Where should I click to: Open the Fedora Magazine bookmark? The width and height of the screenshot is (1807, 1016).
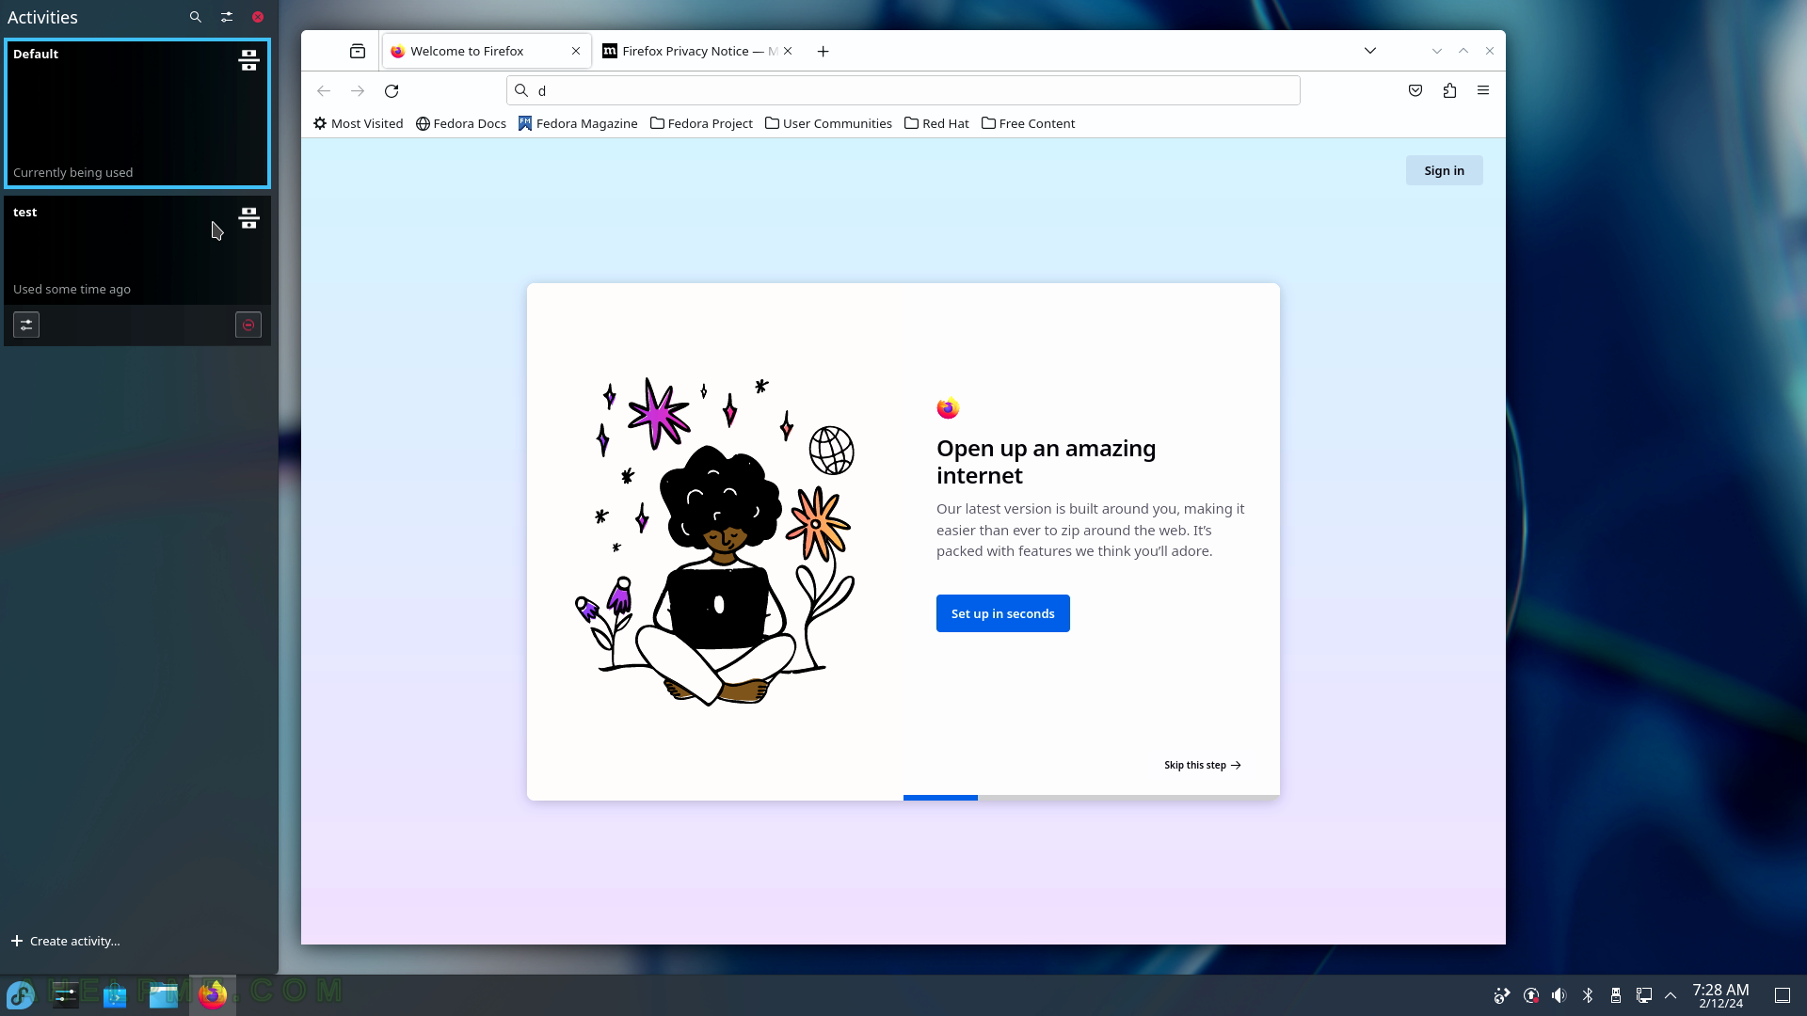(578, 123)
